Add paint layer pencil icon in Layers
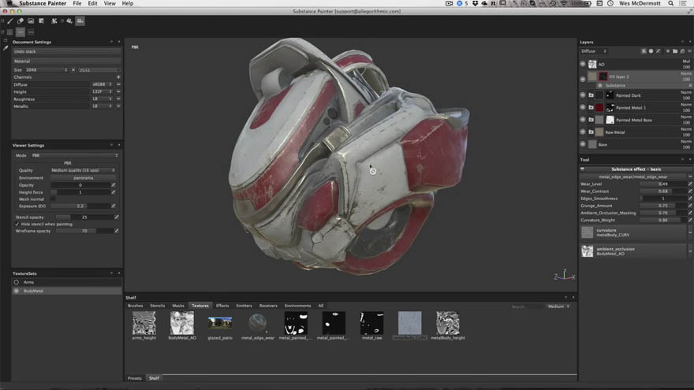The image size is (694, 390). [659, 51]
